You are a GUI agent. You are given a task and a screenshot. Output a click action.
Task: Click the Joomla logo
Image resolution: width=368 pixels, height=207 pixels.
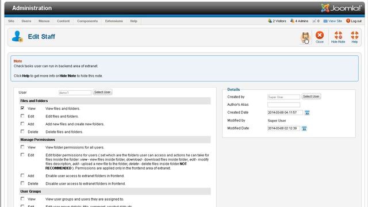tap(341, 8)
